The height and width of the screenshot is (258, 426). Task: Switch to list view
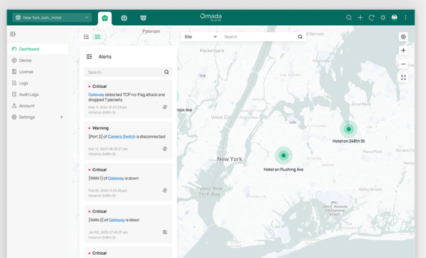tap(86, 37)
